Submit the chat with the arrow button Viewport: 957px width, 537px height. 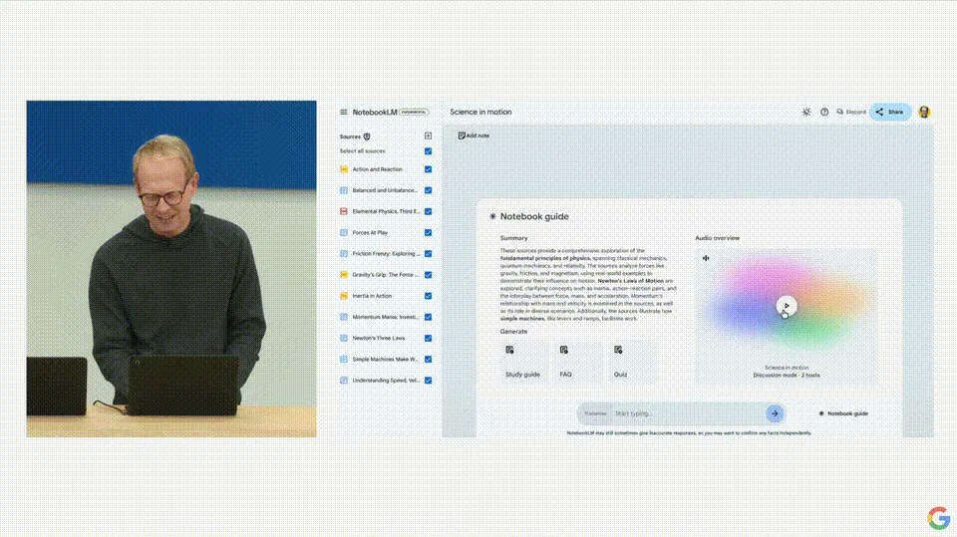coord(775,413)
